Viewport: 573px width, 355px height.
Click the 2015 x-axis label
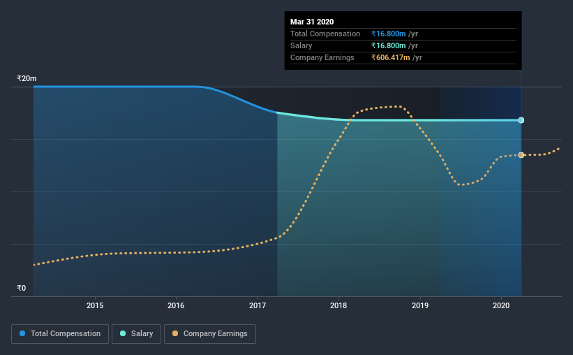(95, 305)
